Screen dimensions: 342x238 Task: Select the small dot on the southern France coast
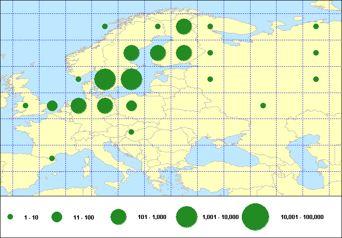point(52,158)
